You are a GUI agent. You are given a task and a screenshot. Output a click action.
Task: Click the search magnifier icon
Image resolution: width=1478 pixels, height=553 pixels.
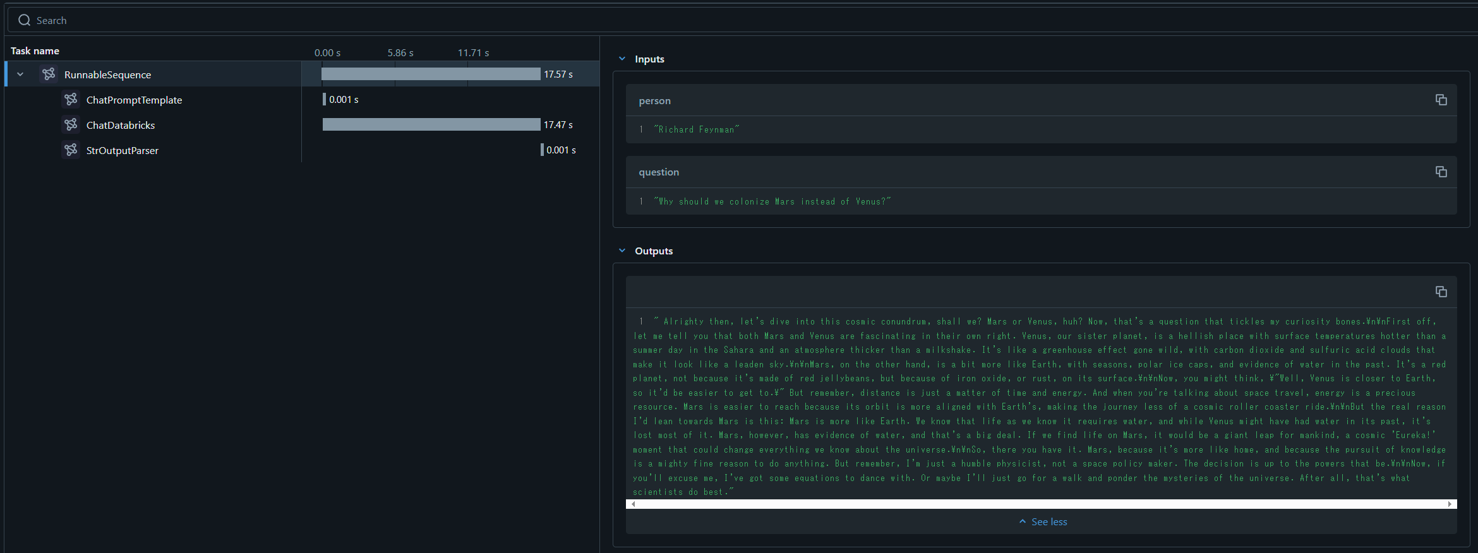pyautogui.click(x=25, y=20)
